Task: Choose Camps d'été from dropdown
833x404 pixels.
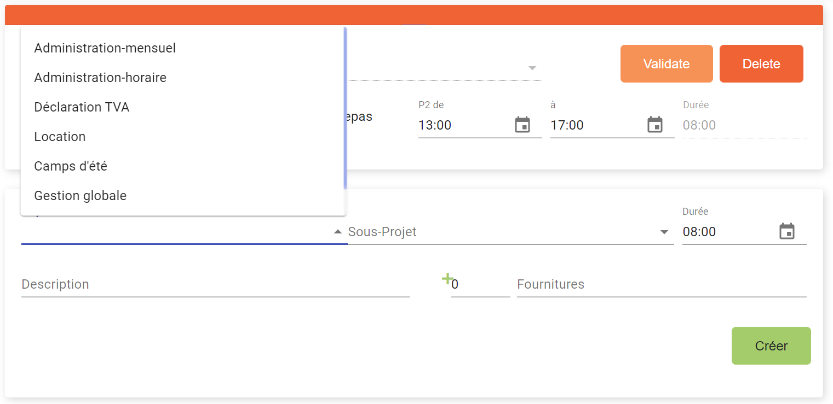Action: pos(71,166)
